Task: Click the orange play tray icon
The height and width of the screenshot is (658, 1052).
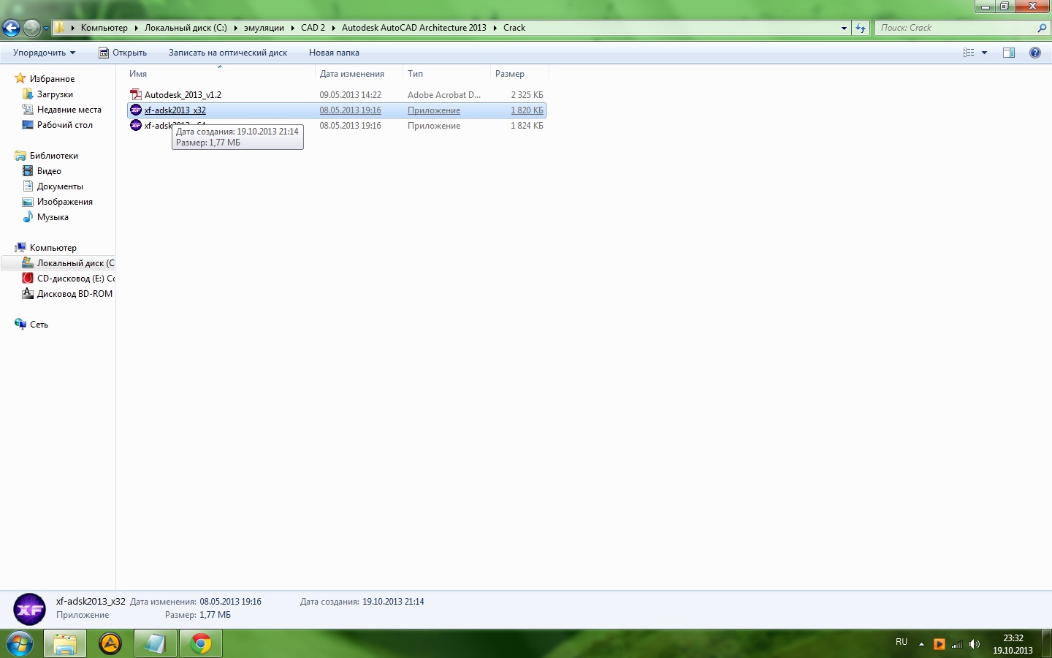Action: [939, 644]
